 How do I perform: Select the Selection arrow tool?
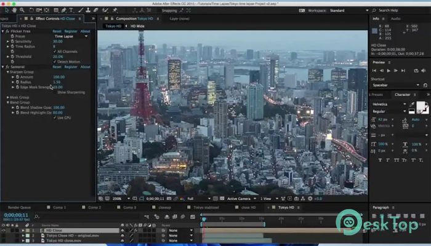(x=7, y=10)
